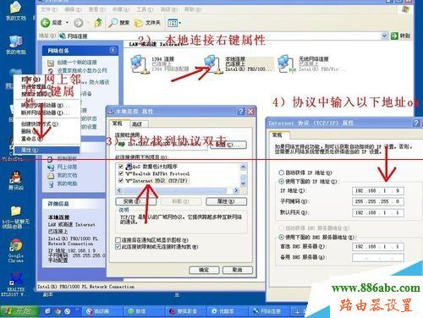This screenshot has width=423, height=318.
Task: Click the Forward arrow in explorer toolbar
Action: [x=79, y=23]
